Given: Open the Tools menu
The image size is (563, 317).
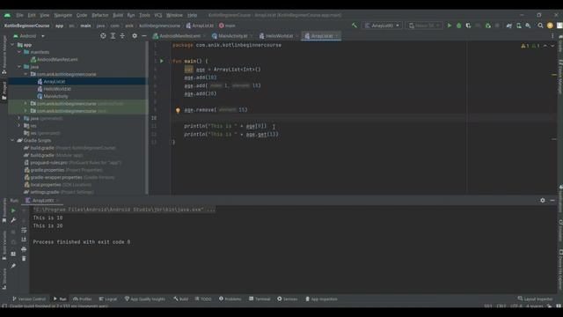Looking at the screenshot, I should pyautogui.click(x=144, y=15).
